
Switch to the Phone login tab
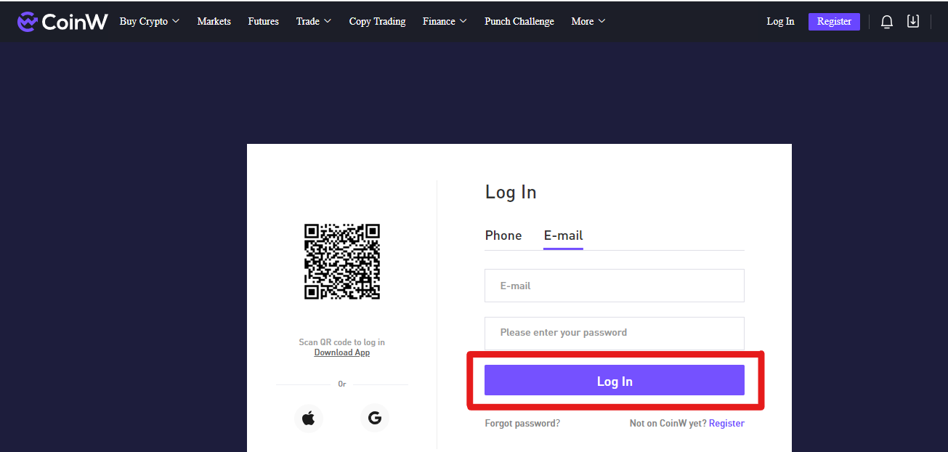(x=503, y=235)
